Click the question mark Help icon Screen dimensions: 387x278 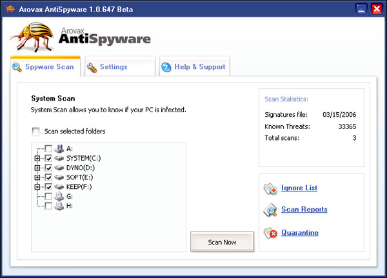[166, 67]
